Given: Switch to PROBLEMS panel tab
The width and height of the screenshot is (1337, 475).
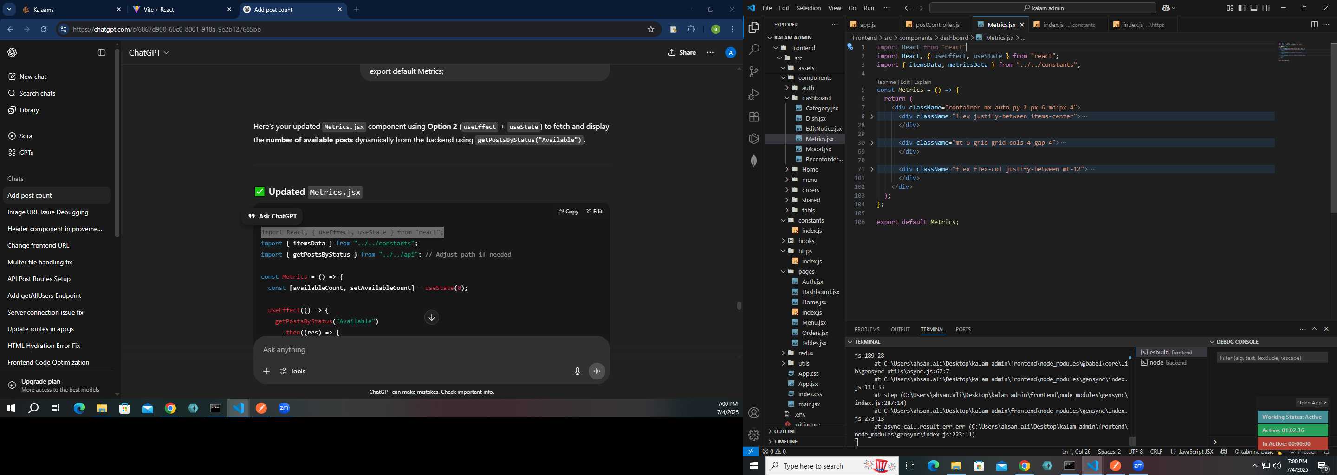Looking at the screenshot, I should 867,330.
